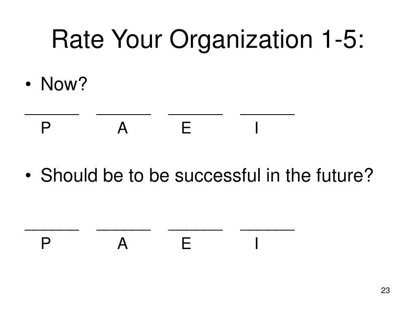This screenshot has width=415, height=311.
Task: Select the letter I in the Now row
Action: [x=257, y=128]
